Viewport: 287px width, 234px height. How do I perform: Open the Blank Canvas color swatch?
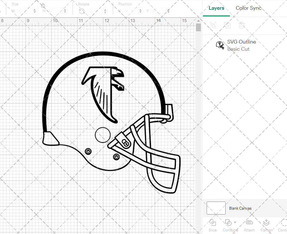[x=216, y=208]
